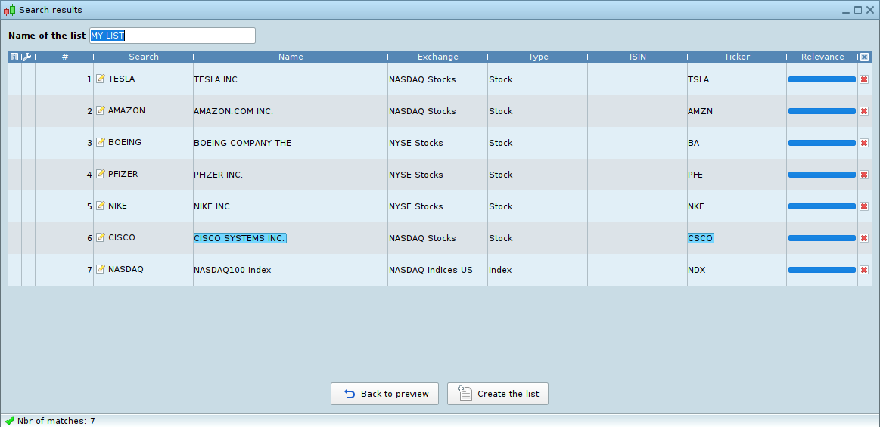Edit the CISCO search entry
The image size is (880, 427).
101,237
